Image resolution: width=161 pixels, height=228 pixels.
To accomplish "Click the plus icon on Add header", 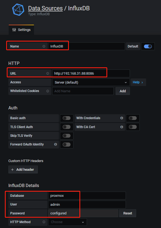I will pos(13,169).
